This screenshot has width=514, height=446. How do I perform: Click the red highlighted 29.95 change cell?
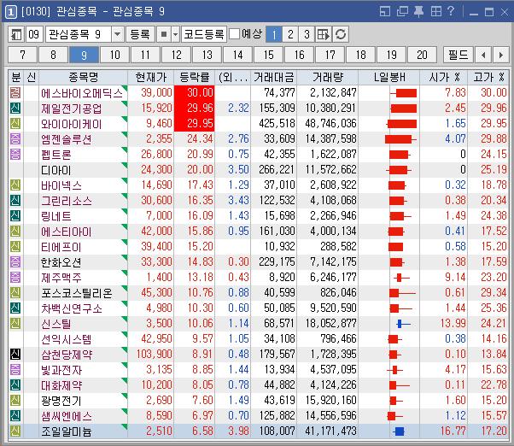tap(194, 124)
